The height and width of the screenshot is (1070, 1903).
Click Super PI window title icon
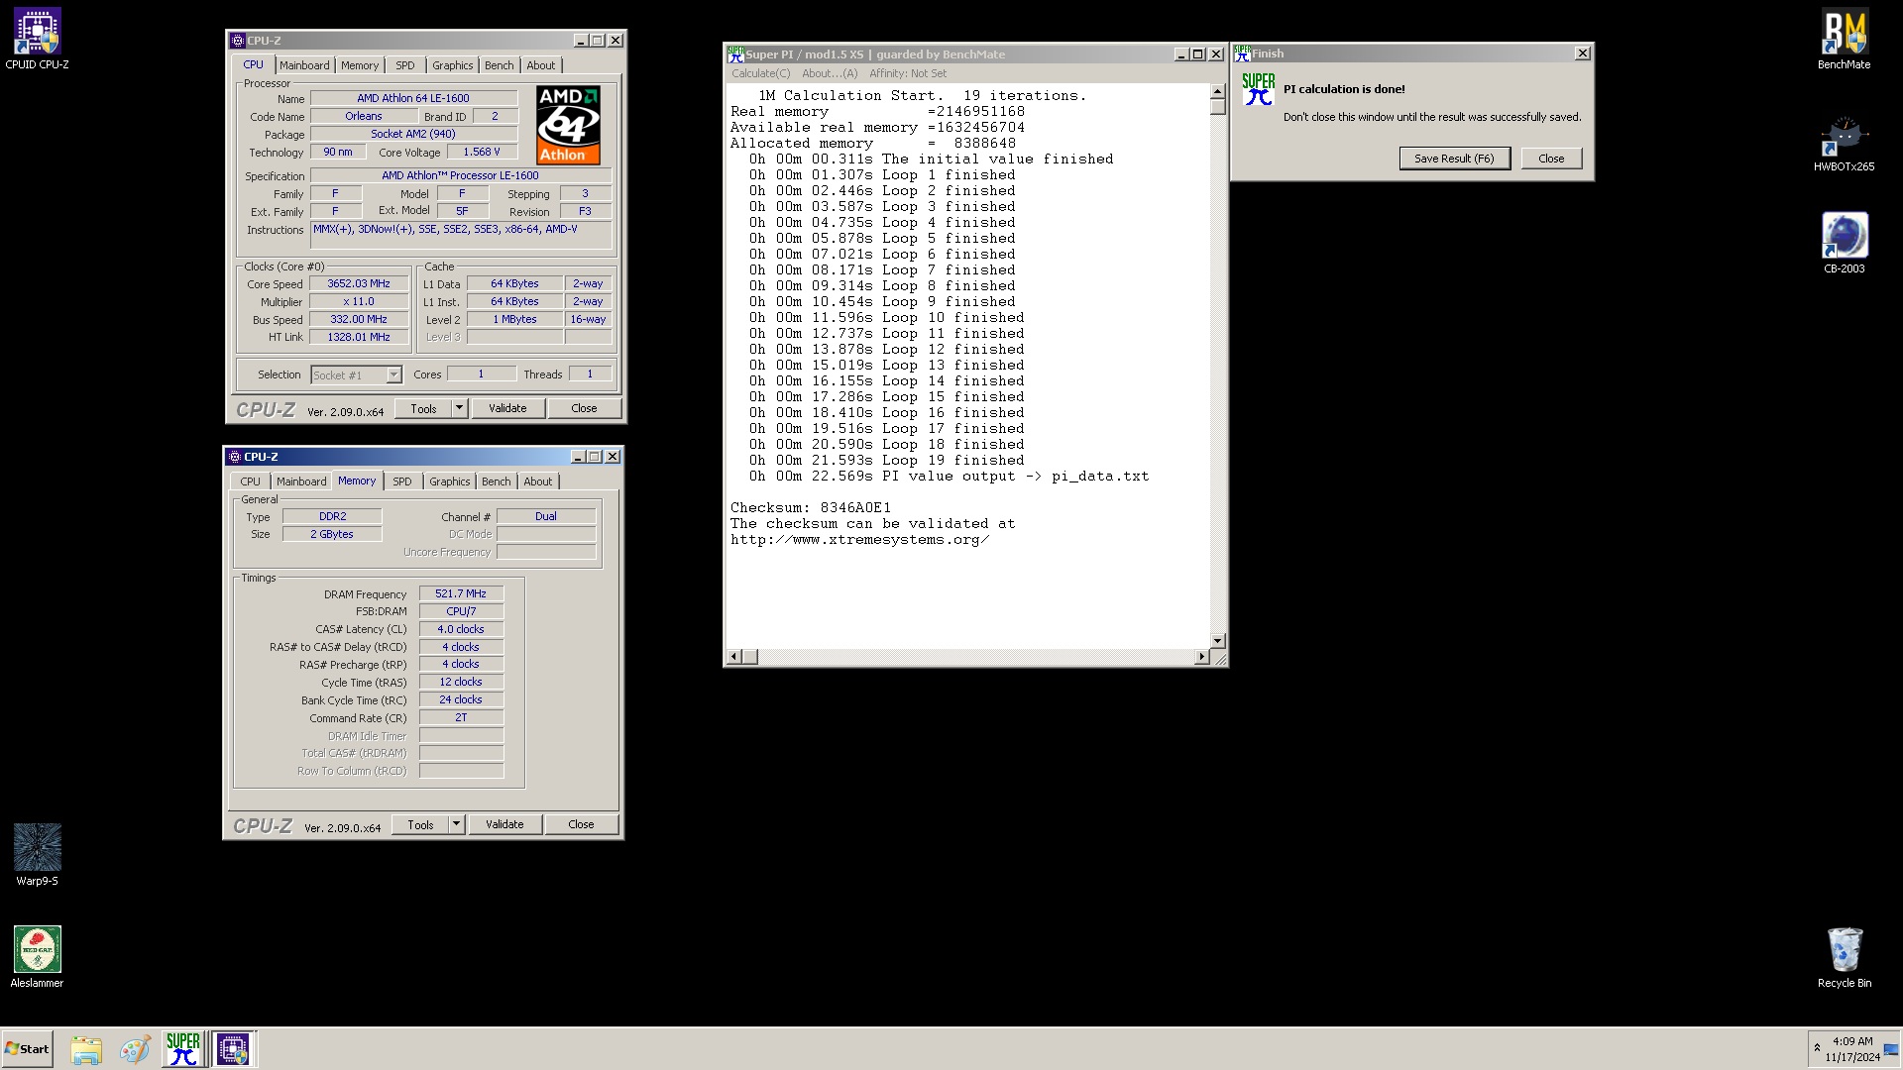tap(734, 53)
